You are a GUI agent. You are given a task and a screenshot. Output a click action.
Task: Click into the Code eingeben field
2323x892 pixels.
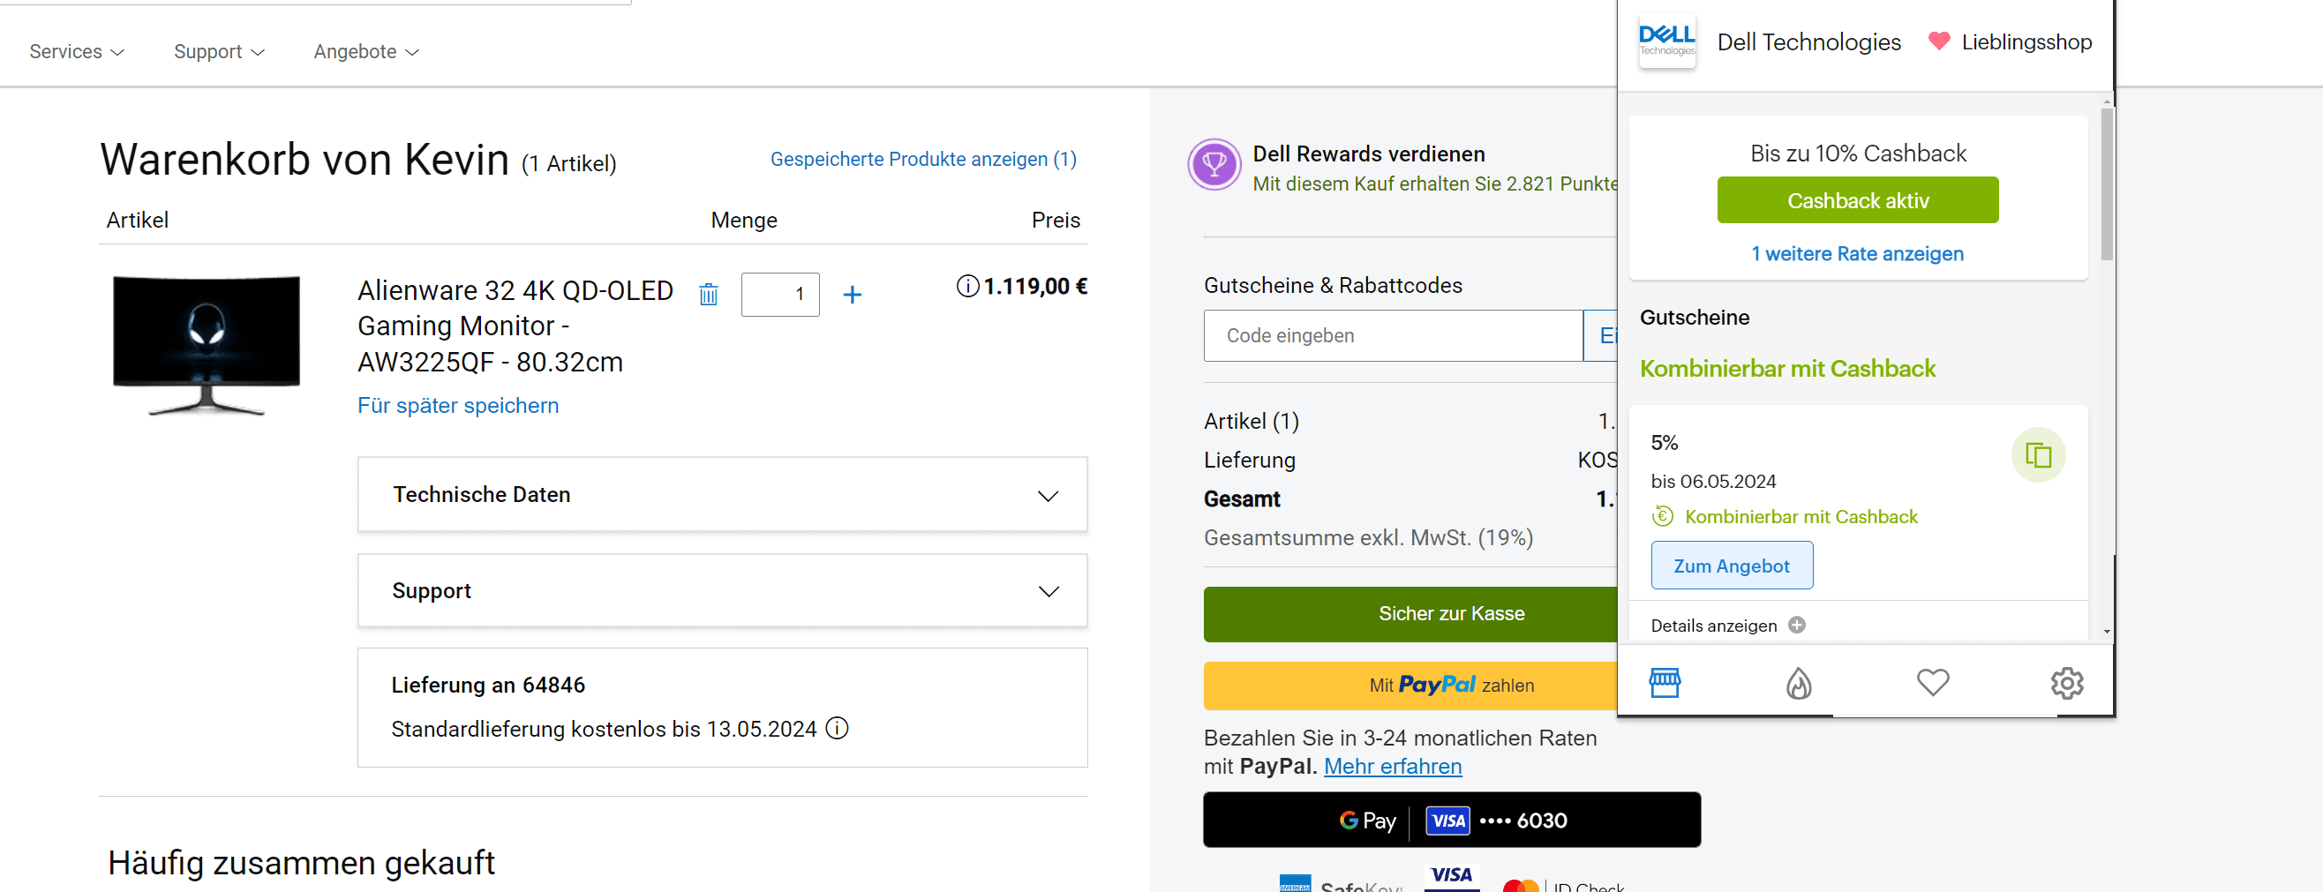1394,335
